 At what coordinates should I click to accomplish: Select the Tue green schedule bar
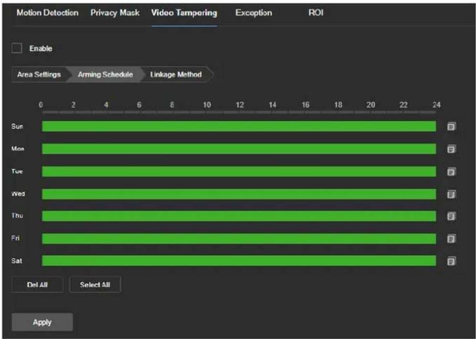coord(239,172)
